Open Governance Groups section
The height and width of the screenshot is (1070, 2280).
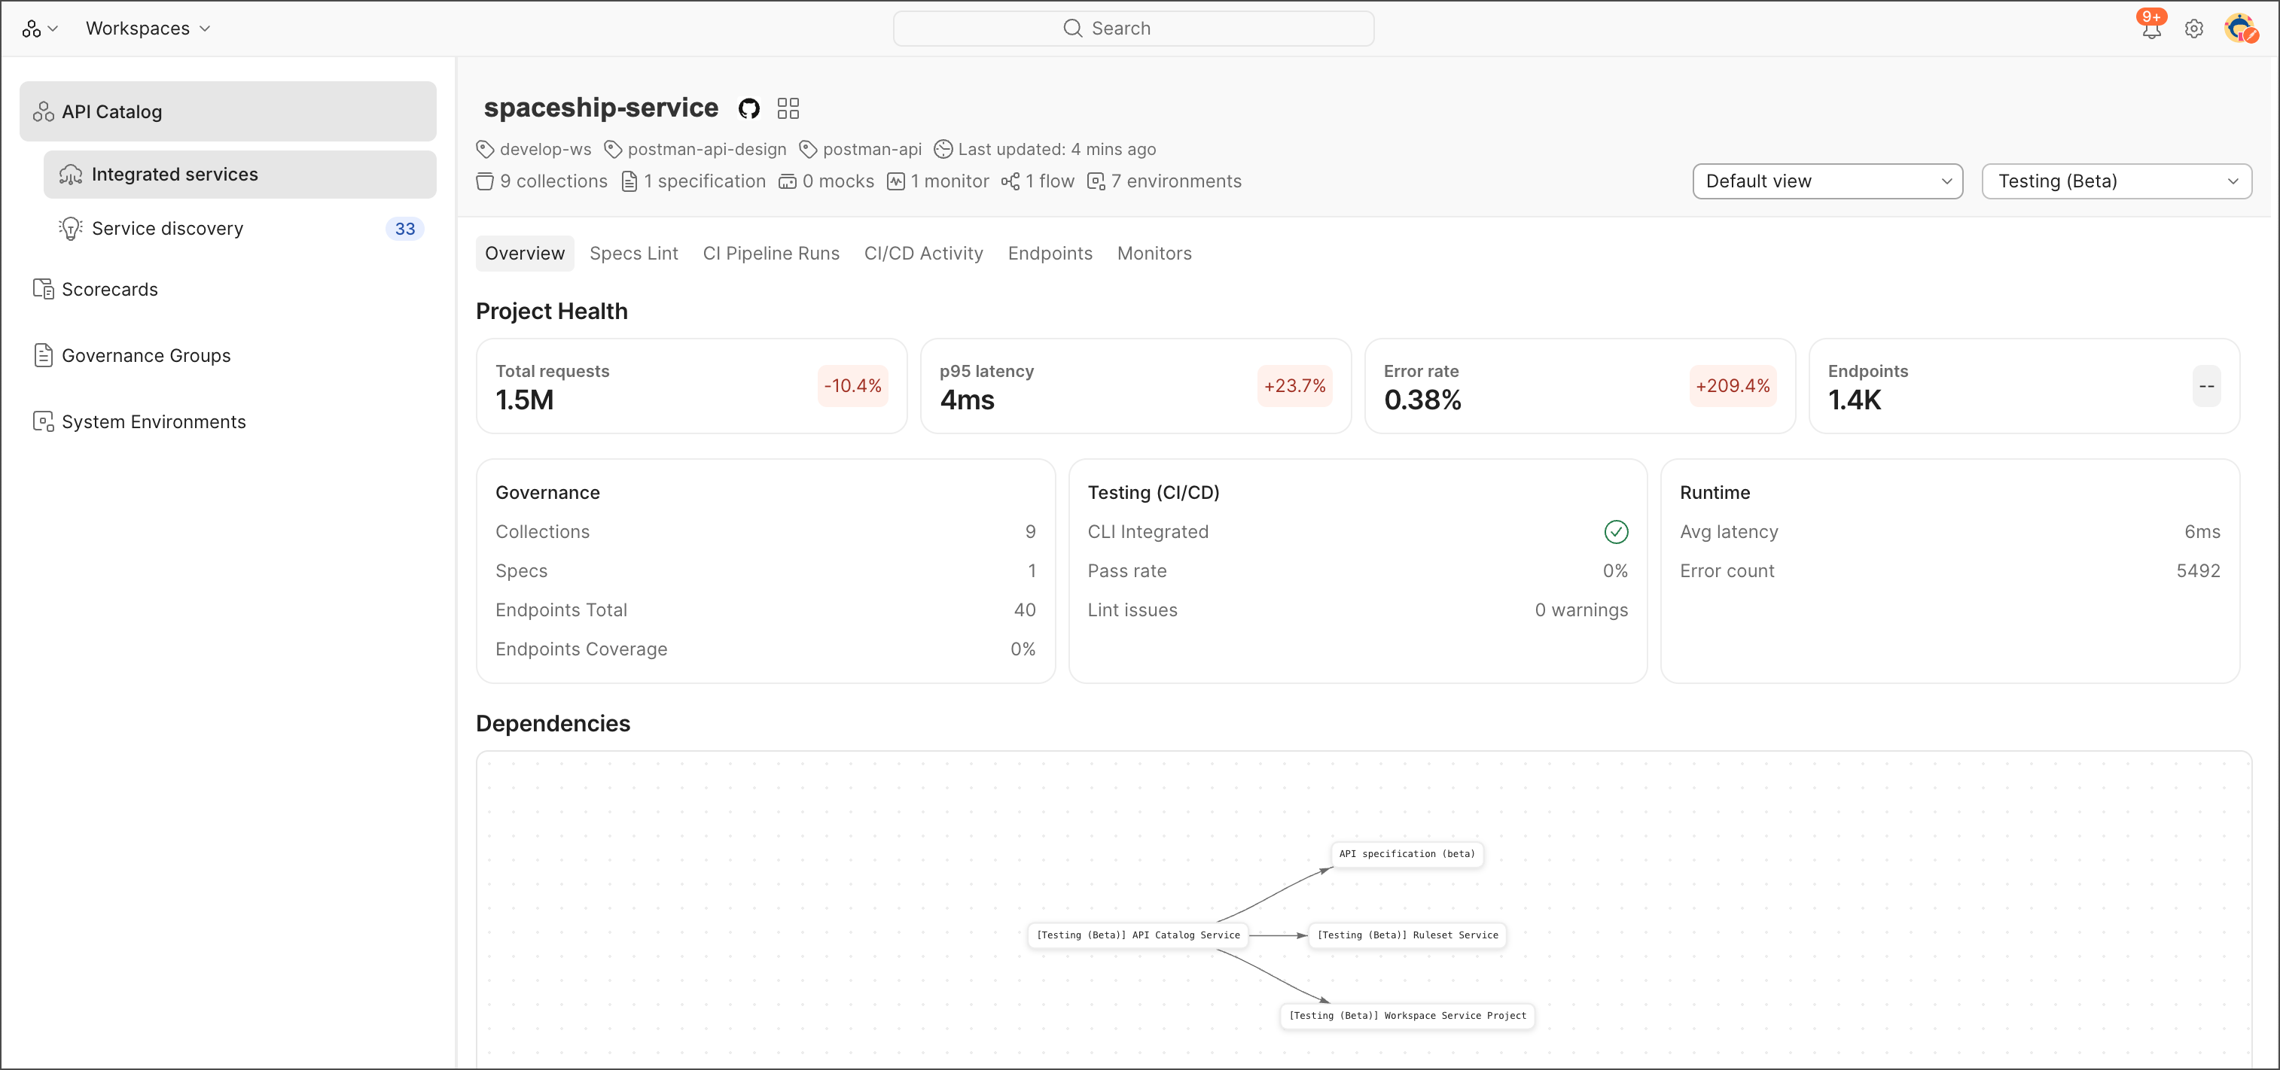click(x=146, y=355)
